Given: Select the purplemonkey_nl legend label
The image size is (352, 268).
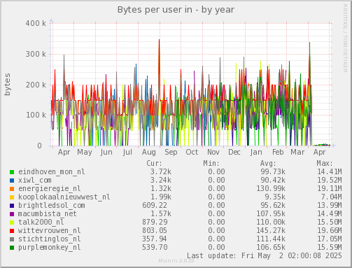Looking at the screenshot, I should (50, 248).
